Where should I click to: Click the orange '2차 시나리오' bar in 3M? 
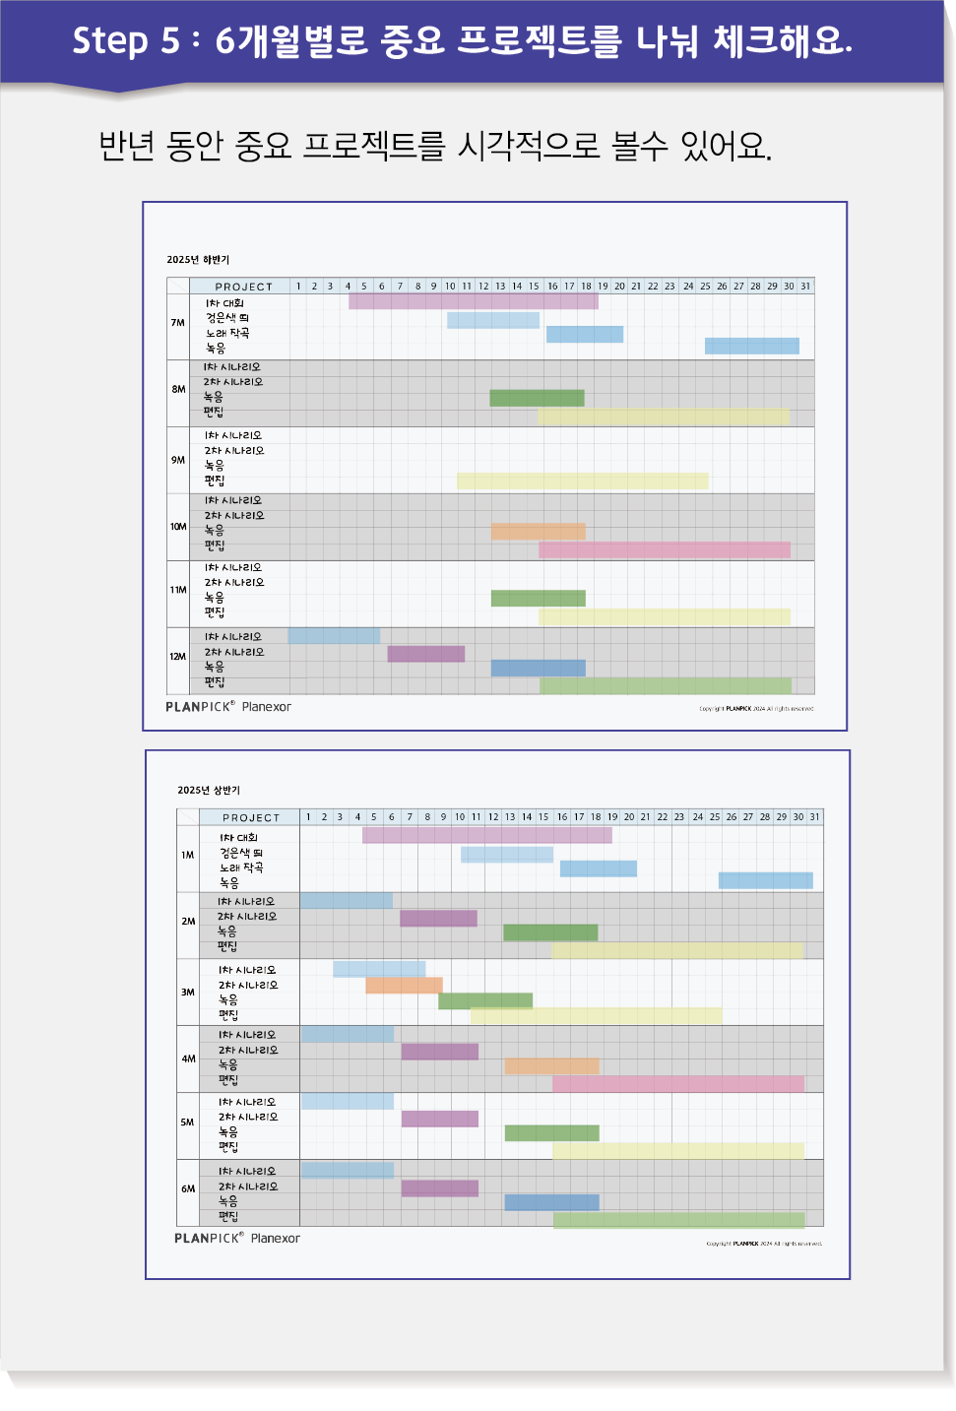point(404,985)
